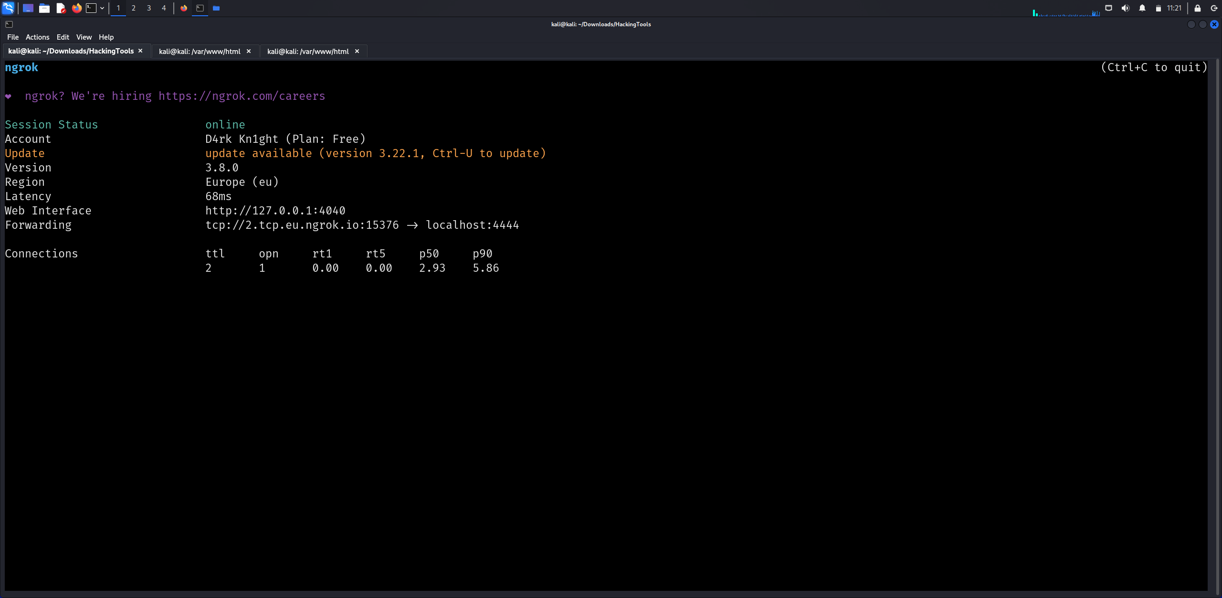
Task: Click the '(Ctrl+C to quit)' text
Action: [1154, 68]
